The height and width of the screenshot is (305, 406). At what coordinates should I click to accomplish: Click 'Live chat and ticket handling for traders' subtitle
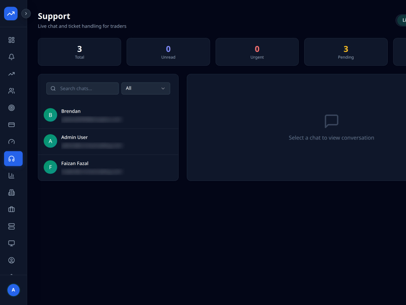pos(82,26)
